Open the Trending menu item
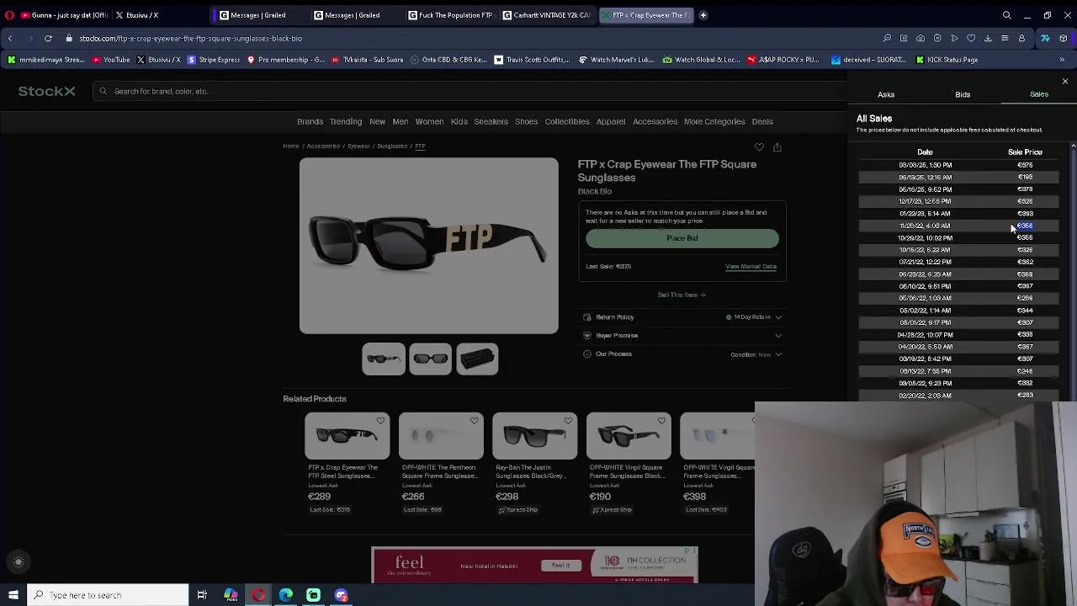Viewport: 1077px width, 606px height. pyautogui.click(x=346, y=121)
